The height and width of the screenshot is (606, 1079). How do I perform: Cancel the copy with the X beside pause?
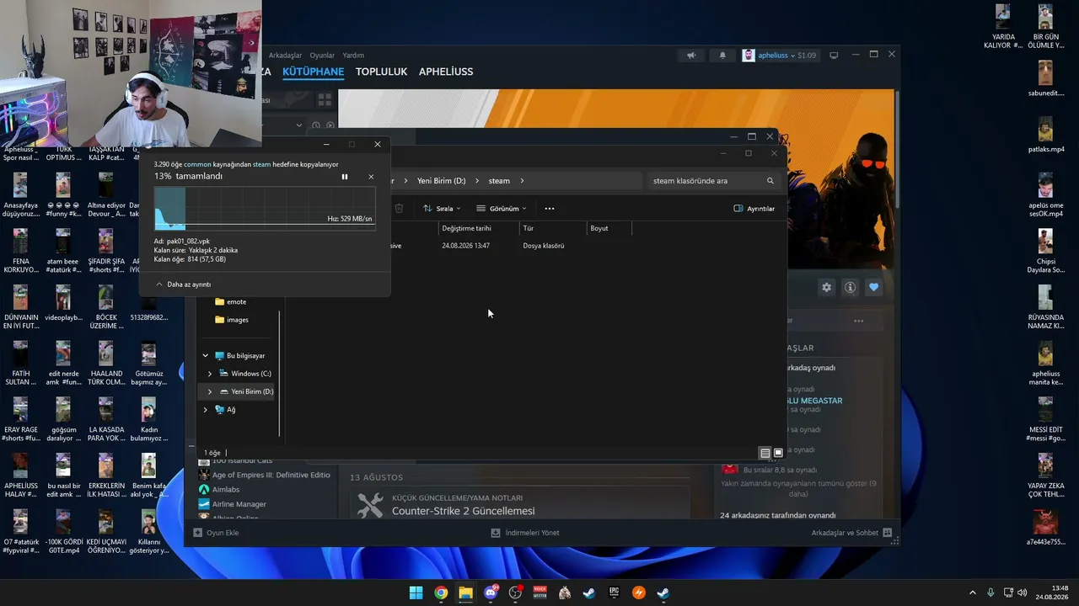371,177
